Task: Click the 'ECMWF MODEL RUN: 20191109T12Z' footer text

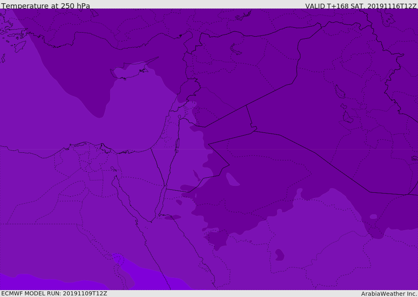Action: [54, 293]
